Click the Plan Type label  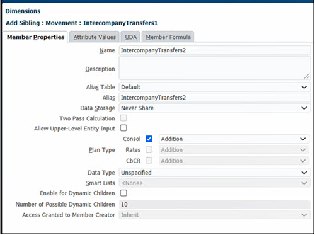[102, 150]
